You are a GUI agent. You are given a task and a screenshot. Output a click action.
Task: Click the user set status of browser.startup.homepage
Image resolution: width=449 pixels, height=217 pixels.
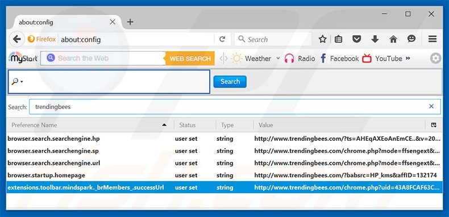point(186,175)
